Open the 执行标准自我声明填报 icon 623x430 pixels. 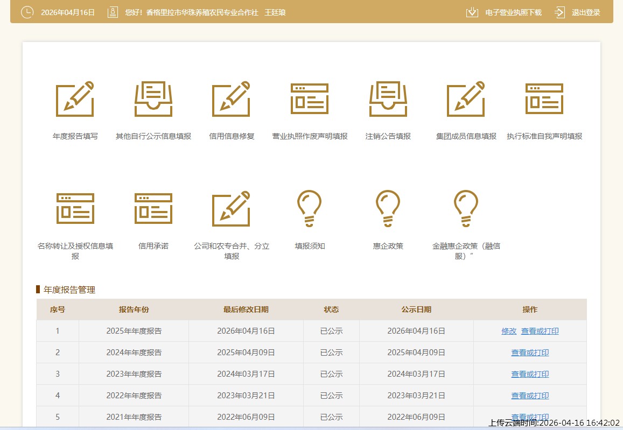[544, 100]
